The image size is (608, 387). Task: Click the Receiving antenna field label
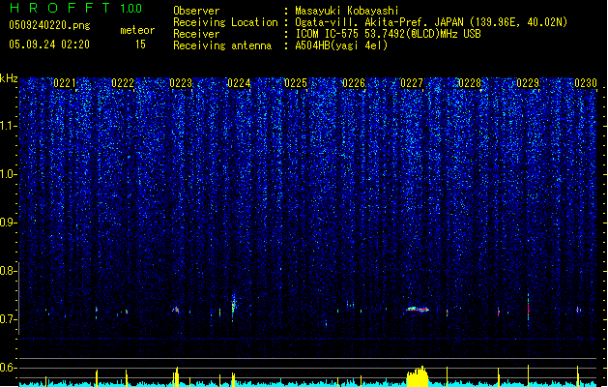222,45
